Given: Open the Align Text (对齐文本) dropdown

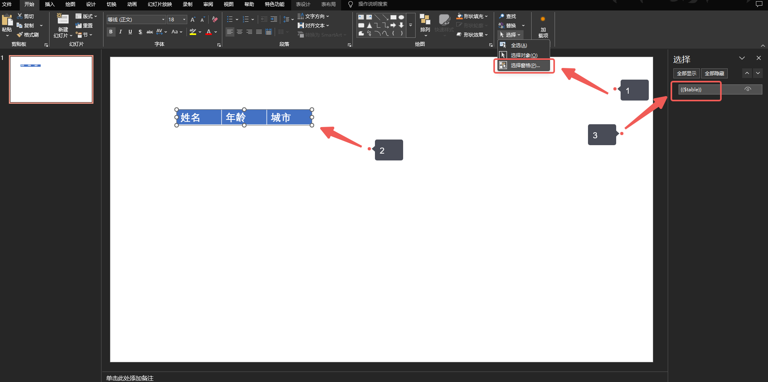Looking at the screenshot, I should (x=313, y=25).
